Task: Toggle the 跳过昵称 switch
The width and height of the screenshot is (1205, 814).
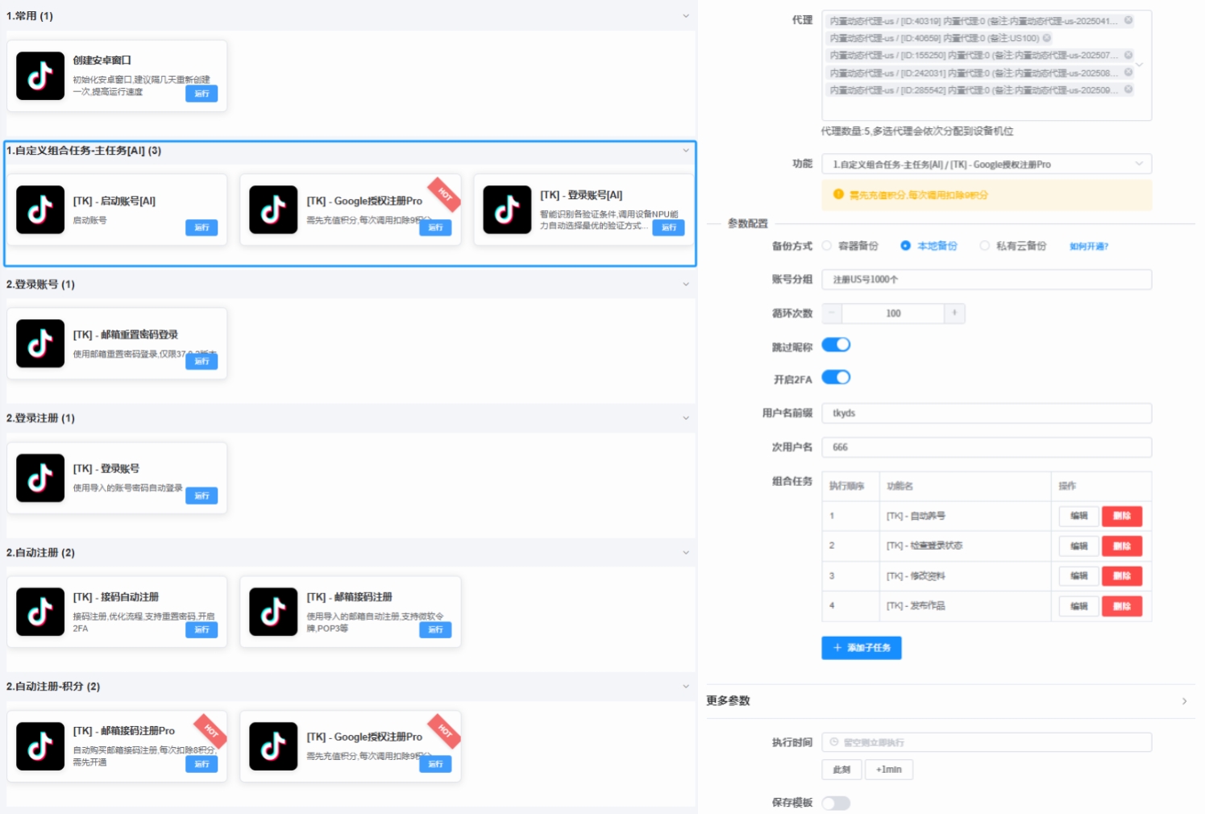Action: click(836, 345)
